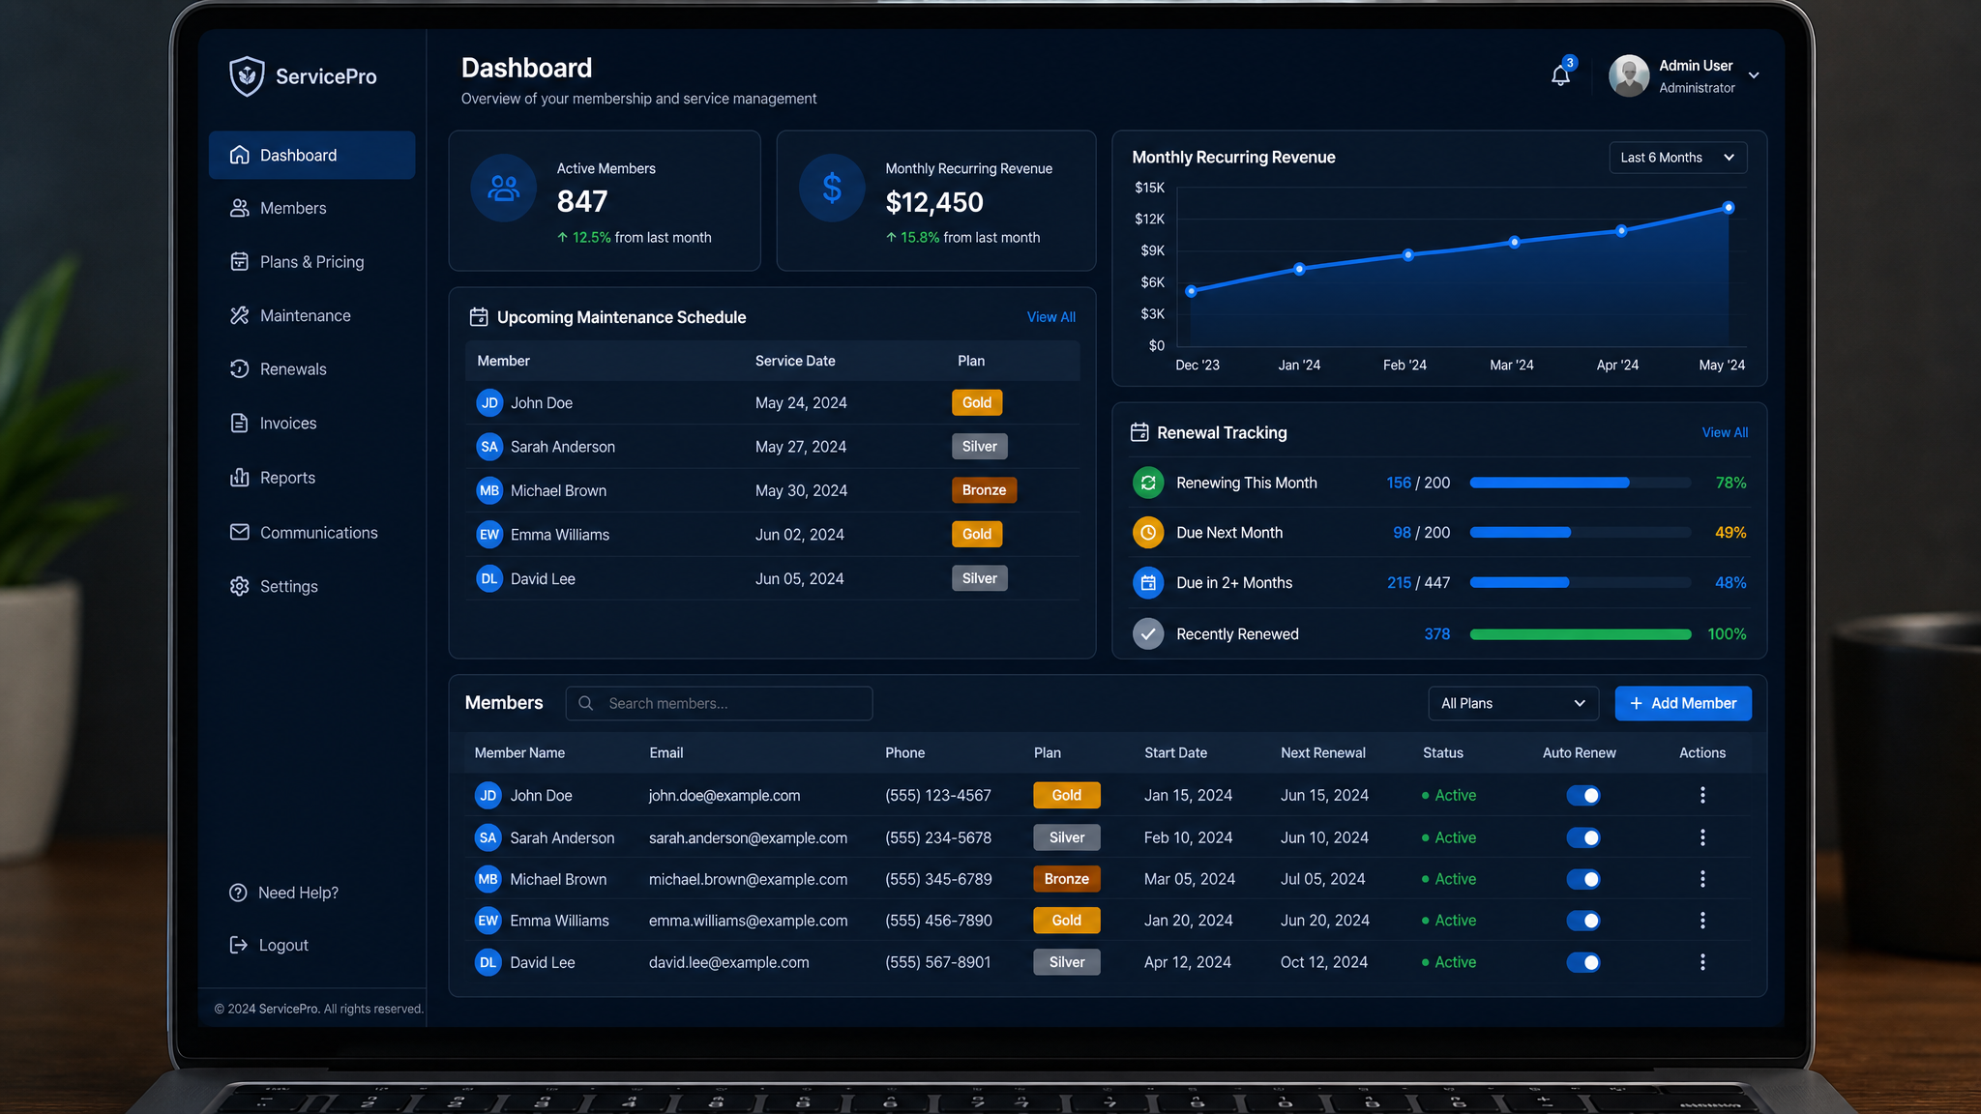Click May 30, 2024 service date
The height and width of the screenshot is (1114, 1981).
pyautogui.click(x=801, y=490)
